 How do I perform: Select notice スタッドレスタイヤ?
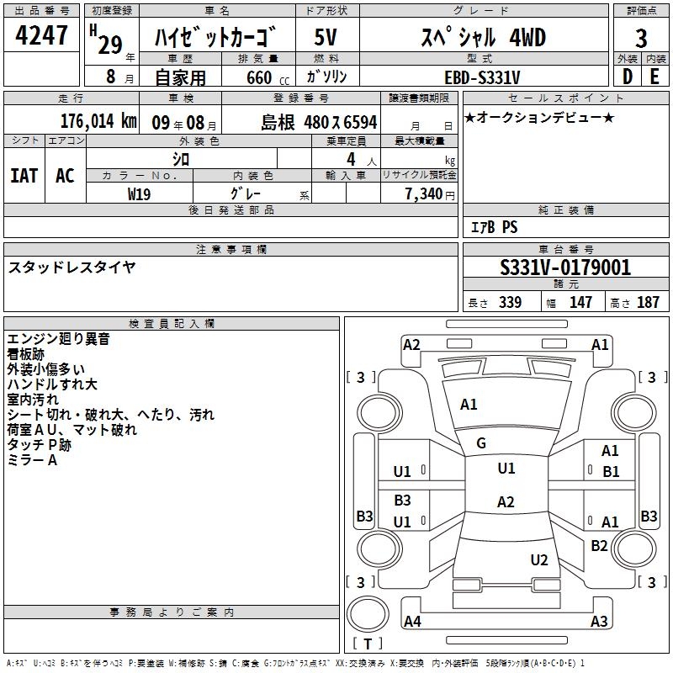[x=72, y=267]
